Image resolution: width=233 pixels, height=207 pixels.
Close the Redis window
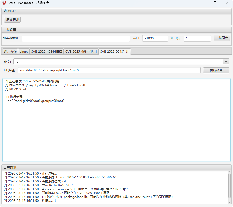pos(227,3)
